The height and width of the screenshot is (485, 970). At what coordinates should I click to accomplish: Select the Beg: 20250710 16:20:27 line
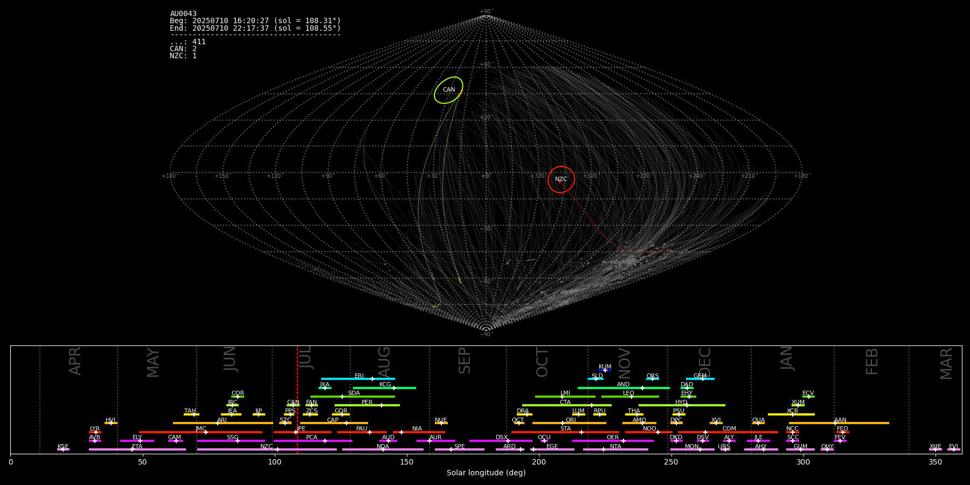255,21
